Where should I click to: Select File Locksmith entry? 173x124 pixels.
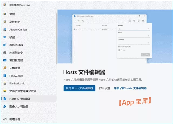tap(29, 83)
